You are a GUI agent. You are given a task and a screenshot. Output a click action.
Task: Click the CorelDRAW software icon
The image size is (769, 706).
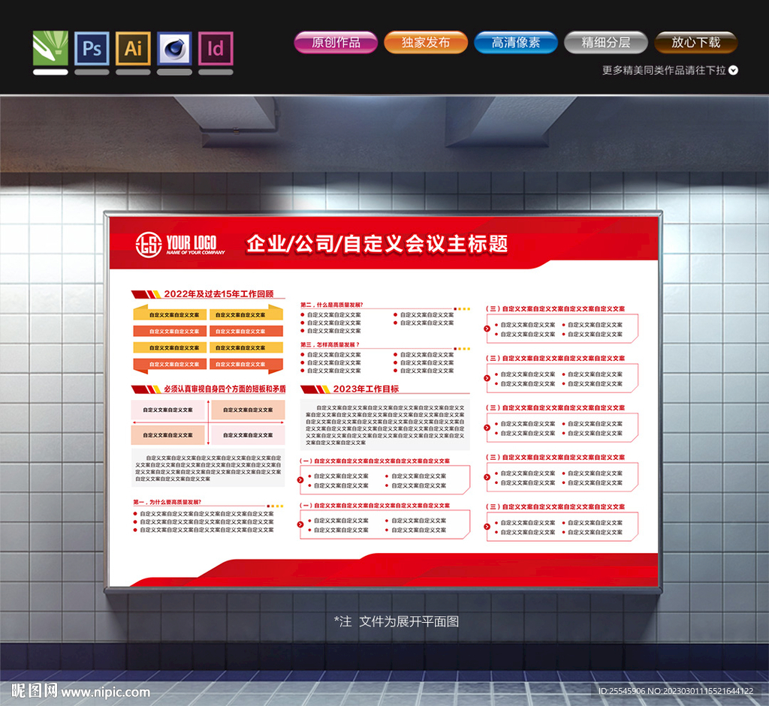pos(50,48)
